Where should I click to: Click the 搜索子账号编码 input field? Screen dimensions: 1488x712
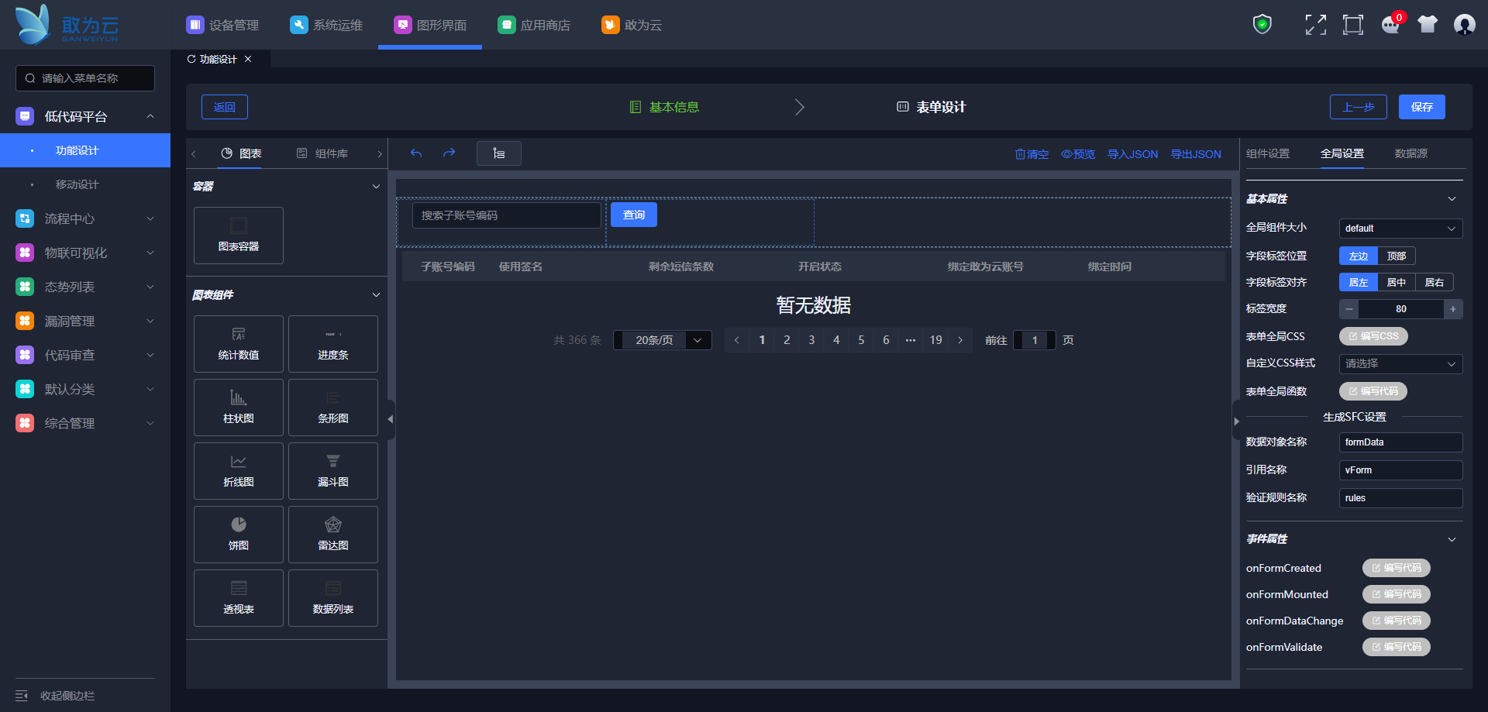[507, 215]
